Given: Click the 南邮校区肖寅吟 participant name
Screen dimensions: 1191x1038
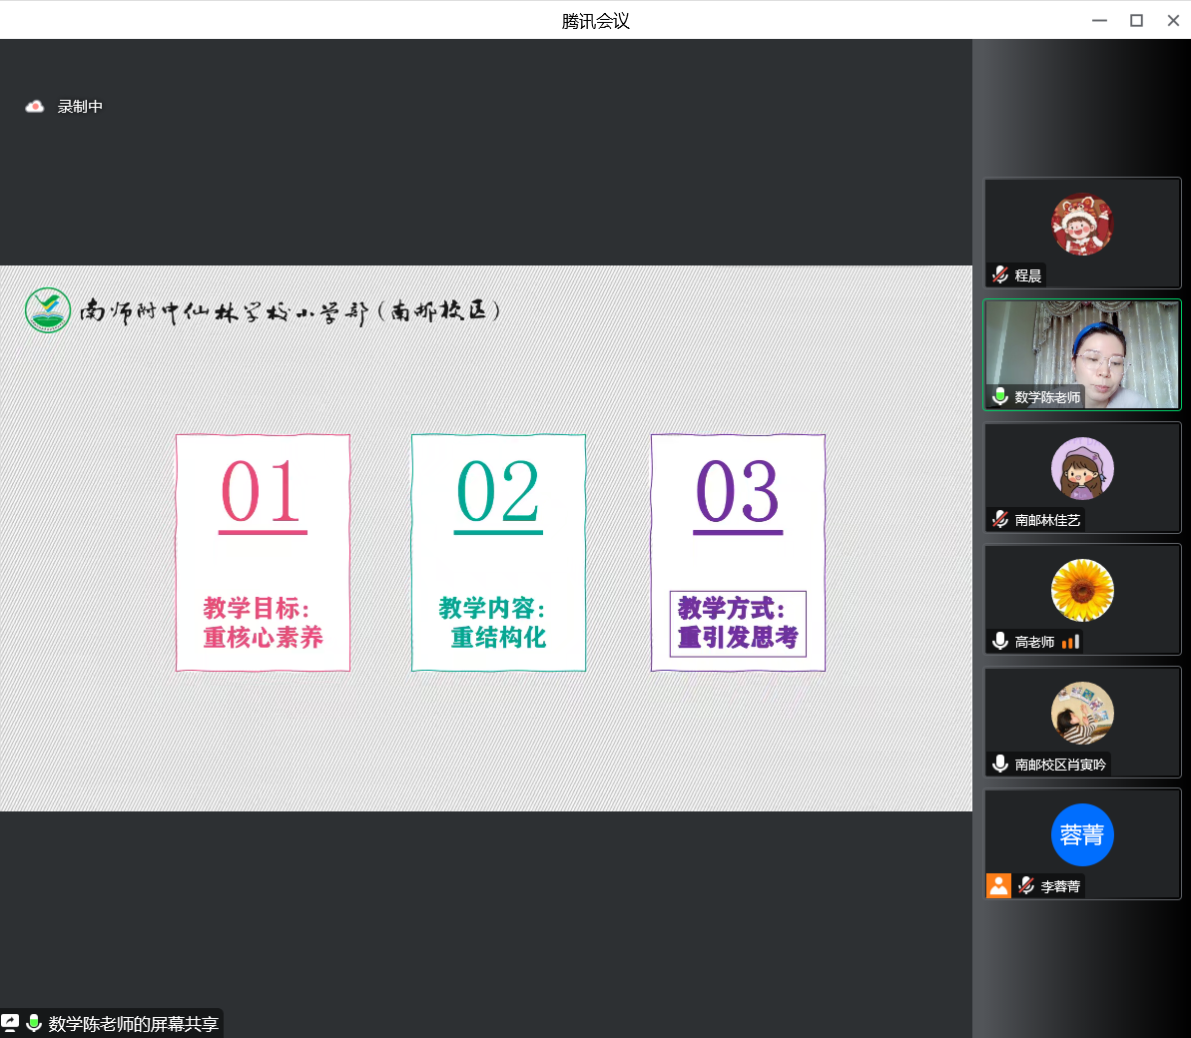Looking at the screenshot, I should (x=1060, y=765).
